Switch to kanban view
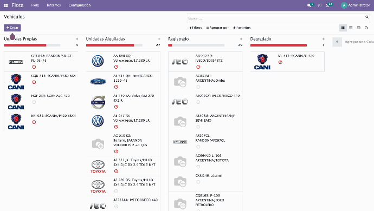Screen dimensions: 374x211 tap(343, 28)
